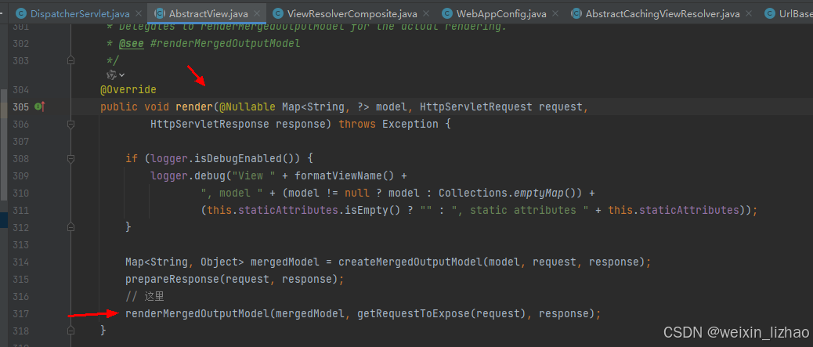Click the @Override annotation

[128, 90]
